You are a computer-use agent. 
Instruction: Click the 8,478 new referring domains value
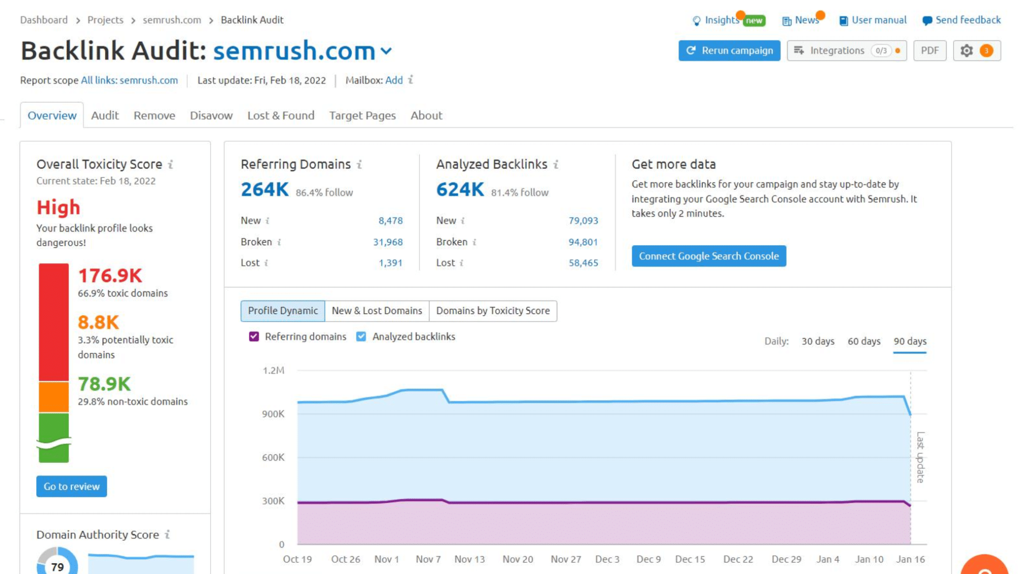[x=390, y=220]
